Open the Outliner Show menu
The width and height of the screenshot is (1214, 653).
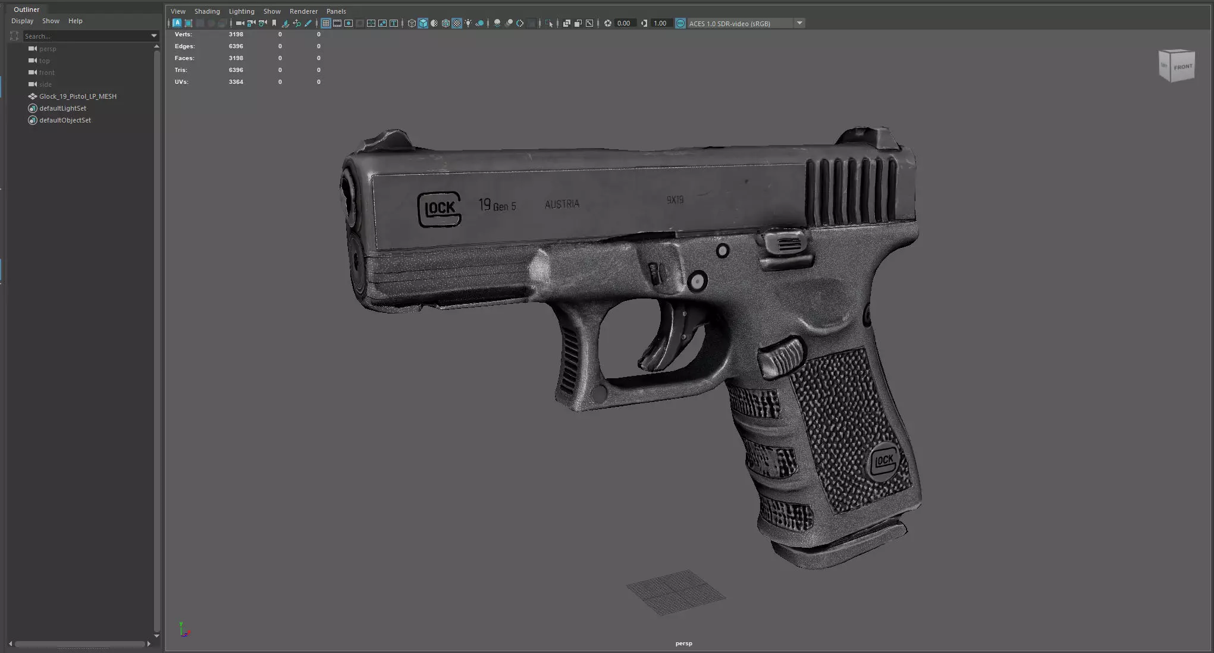pos(51,21)
